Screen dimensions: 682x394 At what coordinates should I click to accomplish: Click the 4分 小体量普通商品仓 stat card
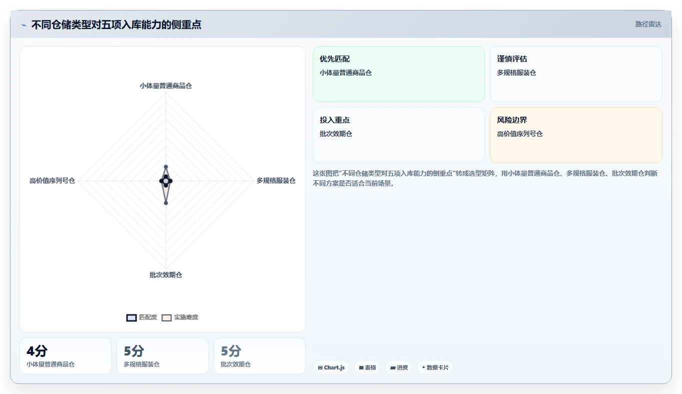[66, 356]
